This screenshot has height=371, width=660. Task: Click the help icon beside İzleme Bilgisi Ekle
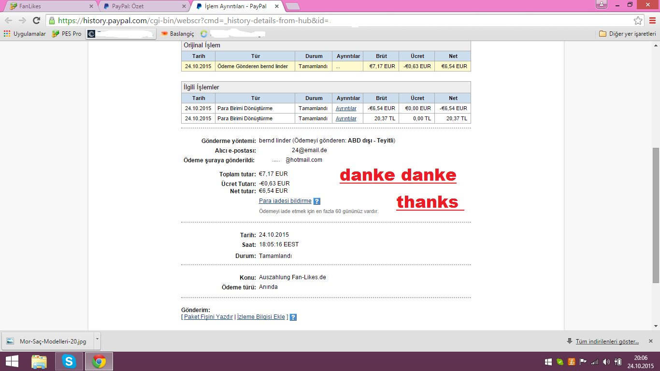coord(293,317)
